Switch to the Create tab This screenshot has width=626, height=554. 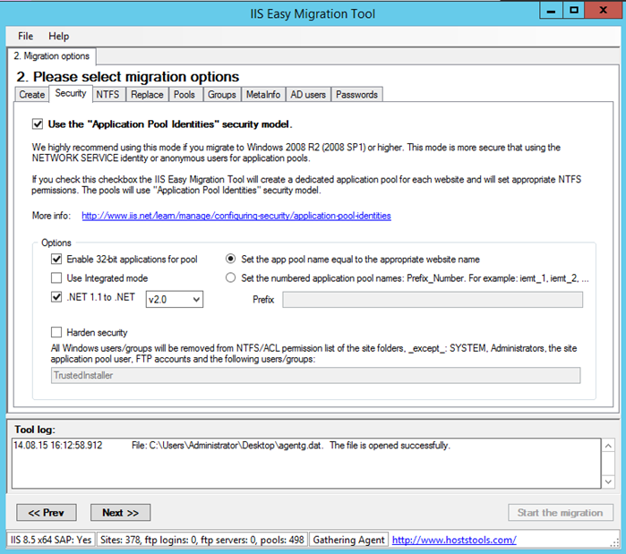point(32,95)
